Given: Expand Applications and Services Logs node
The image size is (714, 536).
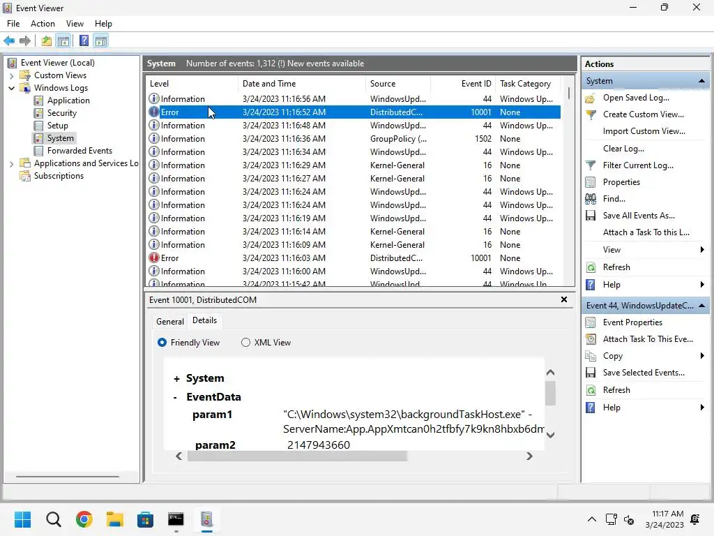Looking at the screenshot, I should [12, 163].
